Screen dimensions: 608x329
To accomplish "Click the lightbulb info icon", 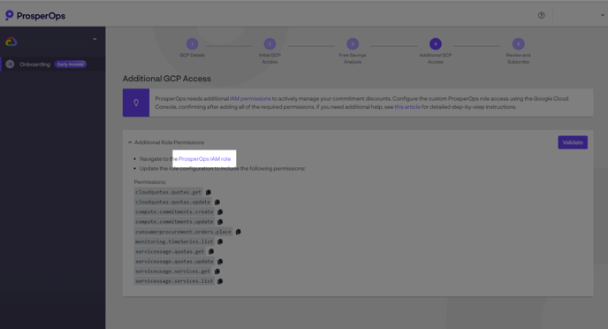I will point(136,103).
